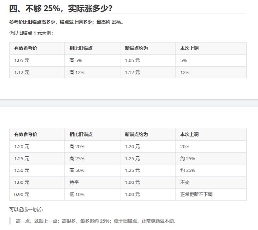This screenshot has height=230, width=258.
Task: Click "本次上调" header in the lower table
Action: click(x=189, y=134)
